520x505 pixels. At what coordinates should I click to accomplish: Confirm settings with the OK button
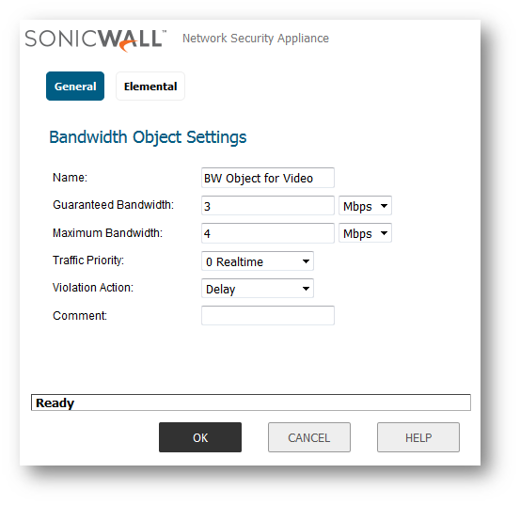[x=200, y=437]
